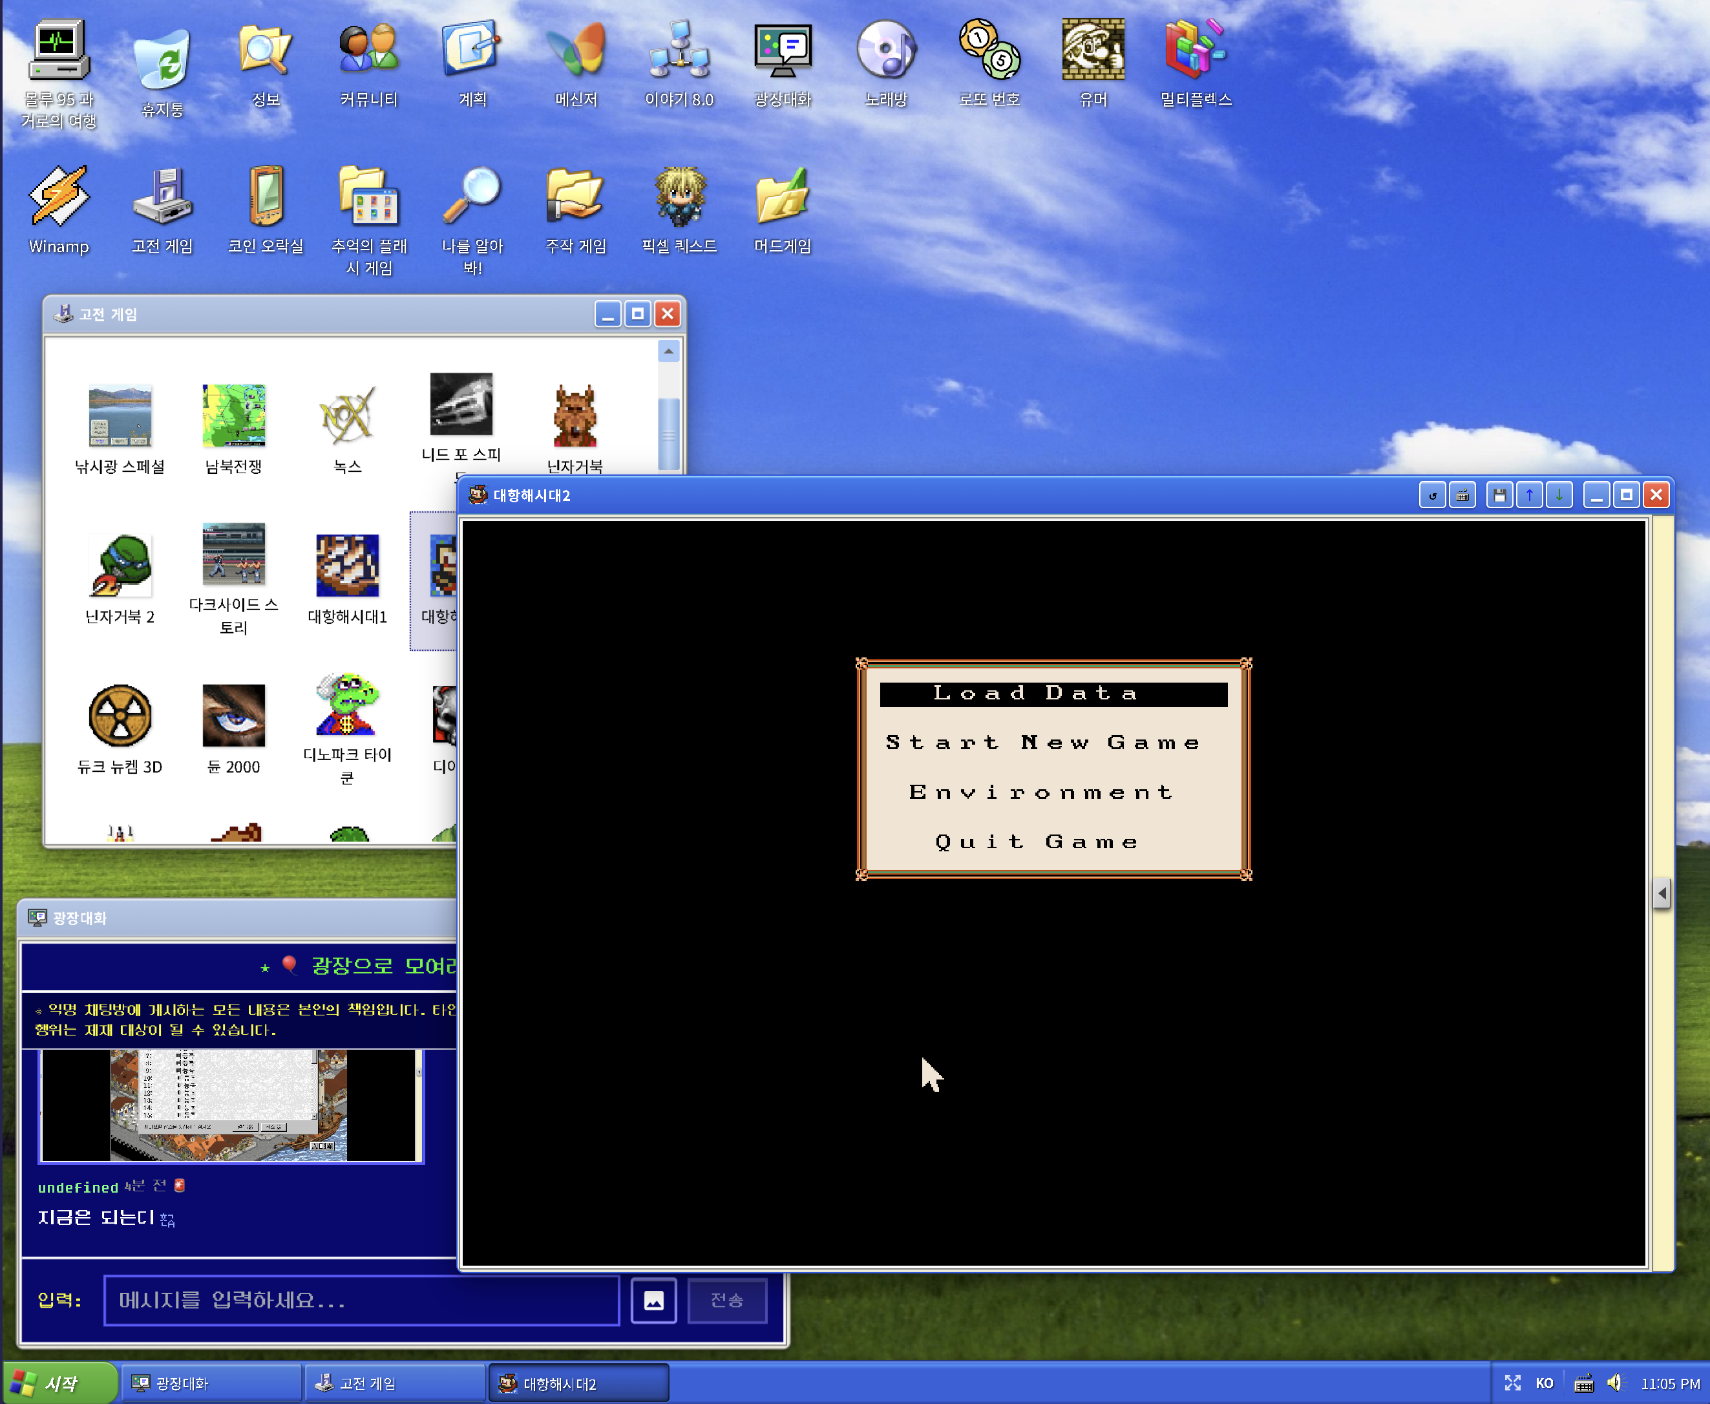Open the 주작 게임 folder icon
The width and height of the screenshot is (1710, 1404).
576,210
